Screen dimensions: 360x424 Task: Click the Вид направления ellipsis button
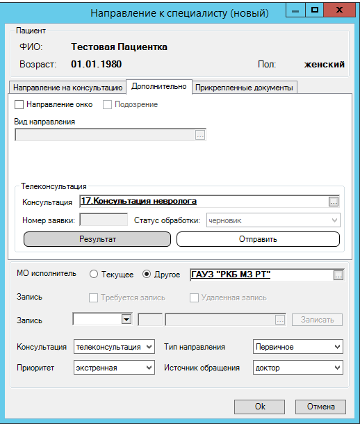tap(200, 135)
